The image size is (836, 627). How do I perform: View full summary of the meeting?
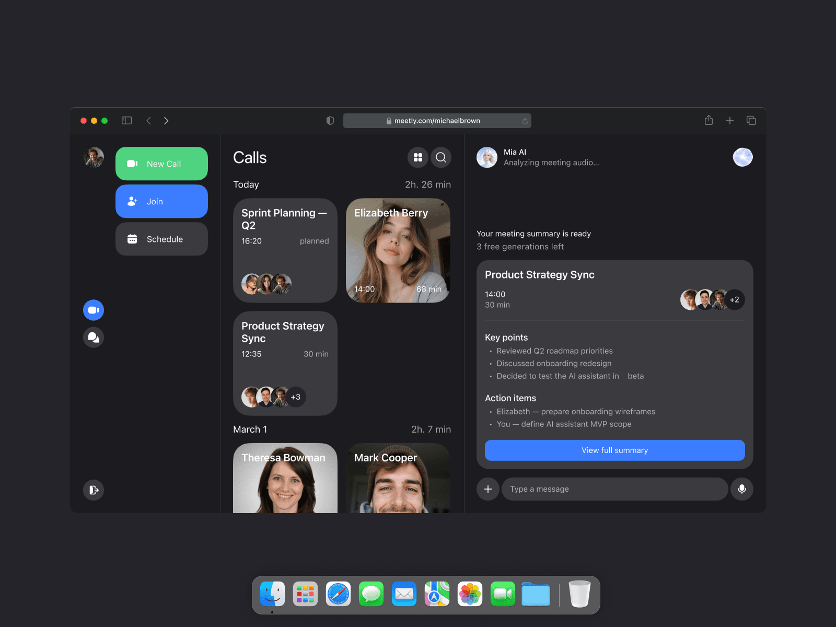click(x=614, y=450)
